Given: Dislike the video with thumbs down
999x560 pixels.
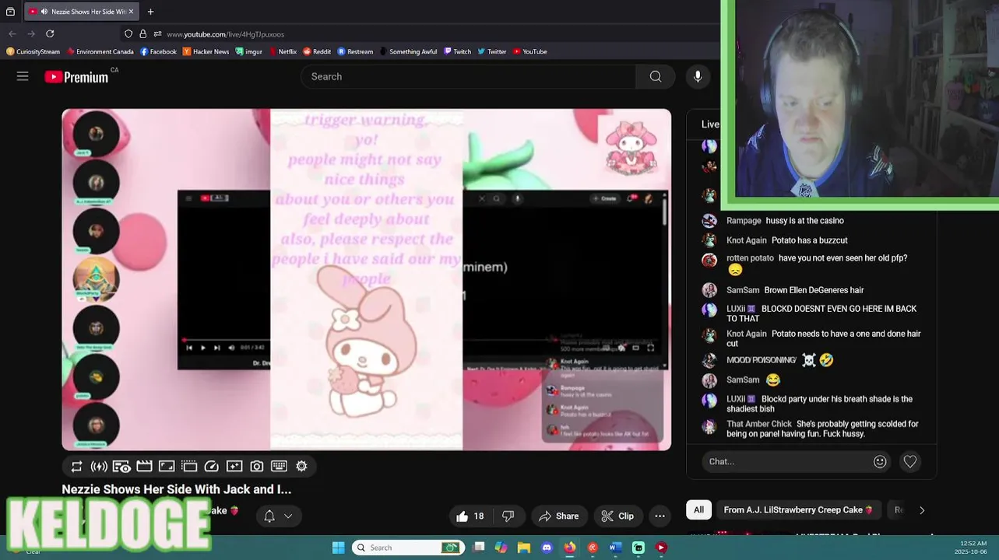Looking at the screenshot, I should point(508,516).
